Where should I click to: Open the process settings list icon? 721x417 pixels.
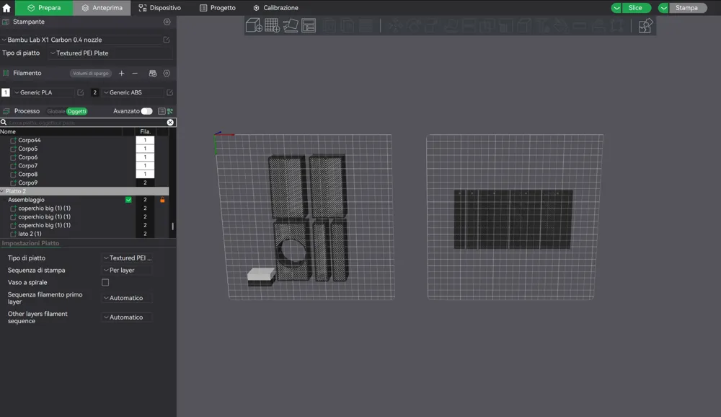(x=162, y=111)
